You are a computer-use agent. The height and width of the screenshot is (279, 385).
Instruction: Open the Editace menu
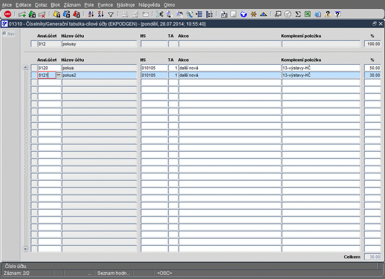pyautogui.click(x=23, y=5)
